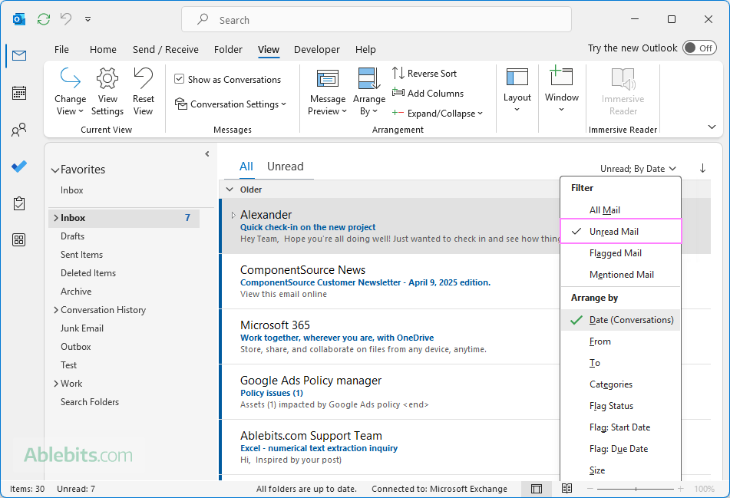Switch to the Unread messages tab
730x498 pixels.
[x=285, y=167]
